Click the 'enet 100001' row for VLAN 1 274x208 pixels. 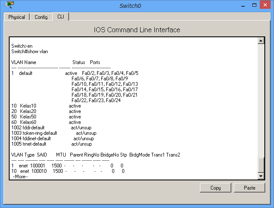point(67,166)
